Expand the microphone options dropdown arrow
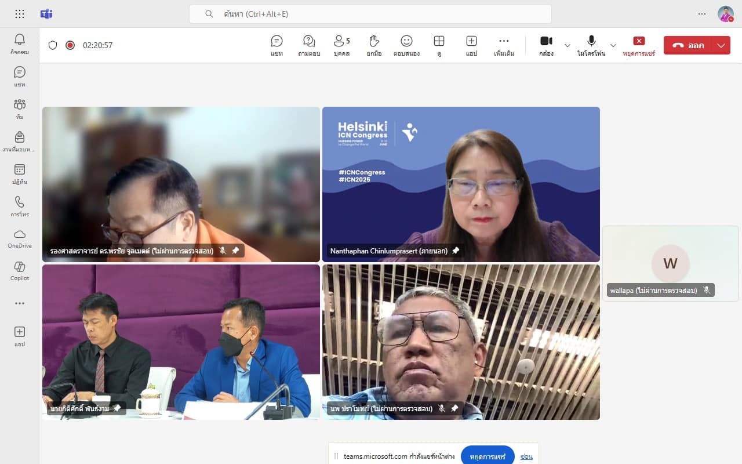This screenshot has height=464, width=742. [613, 45]
